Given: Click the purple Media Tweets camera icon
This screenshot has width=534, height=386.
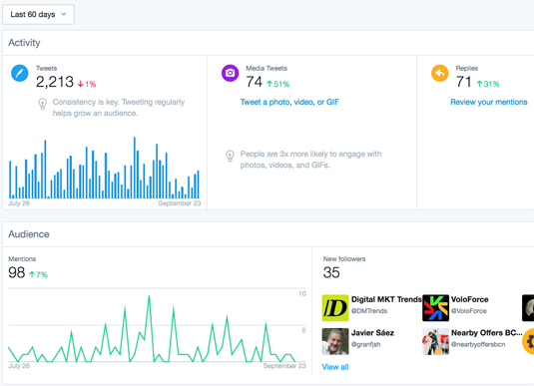Looking at the screenshot, I should tap(230, 73).
